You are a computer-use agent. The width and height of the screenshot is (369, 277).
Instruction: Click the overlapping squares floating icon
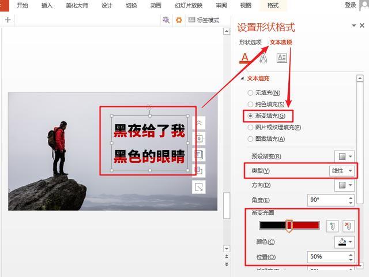(199, 171)
